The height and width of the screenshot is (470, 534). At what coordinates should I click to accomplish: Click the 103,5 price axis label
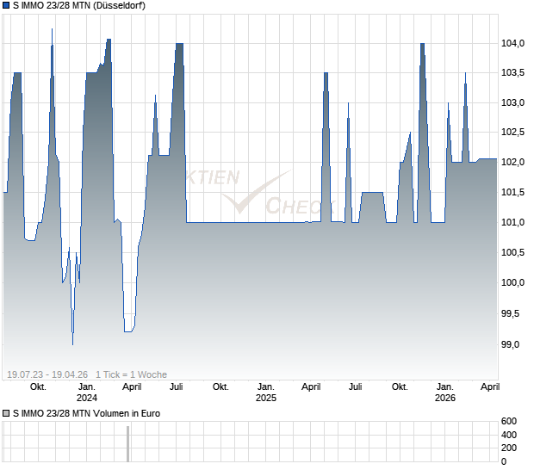(x=512, y=72)
